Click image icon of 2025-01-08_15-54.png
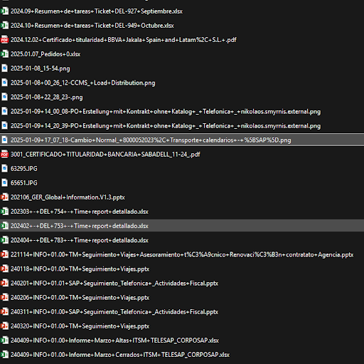This screenshot has height=364, width=364. click(x=4, y=68)
